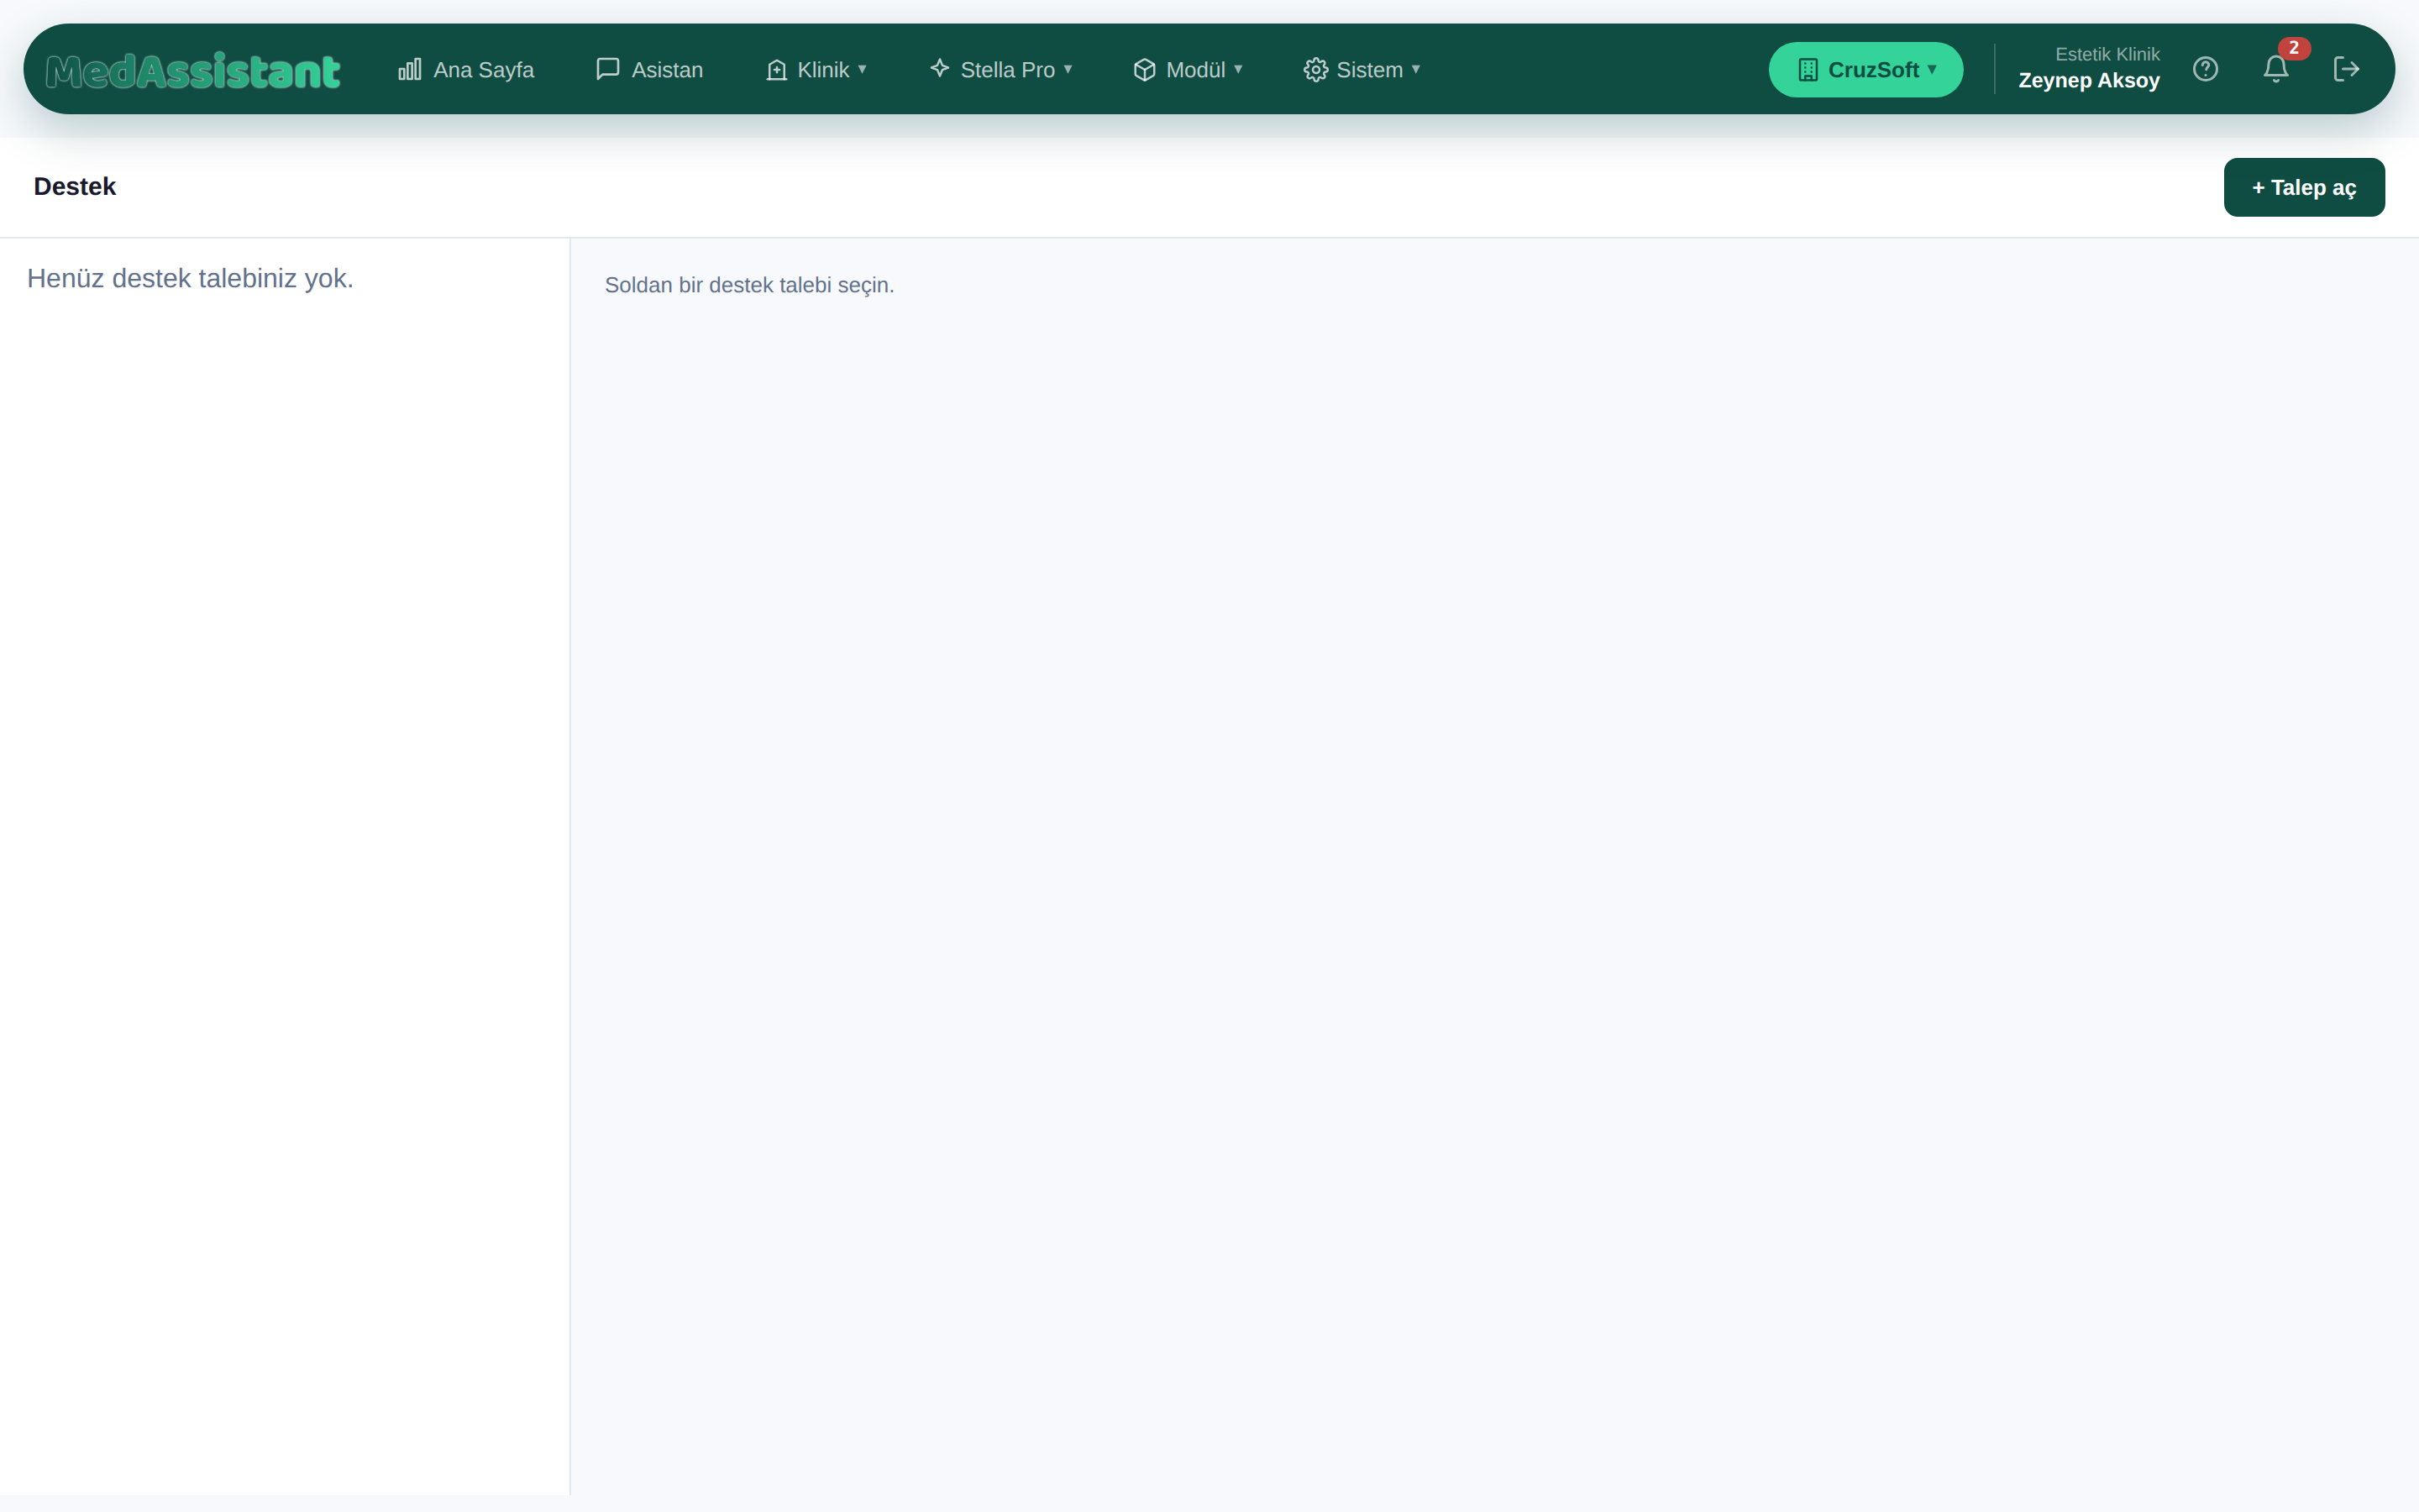
Task: Click the Ana Sayfa bar chart icon
Action: coord(410,69)
